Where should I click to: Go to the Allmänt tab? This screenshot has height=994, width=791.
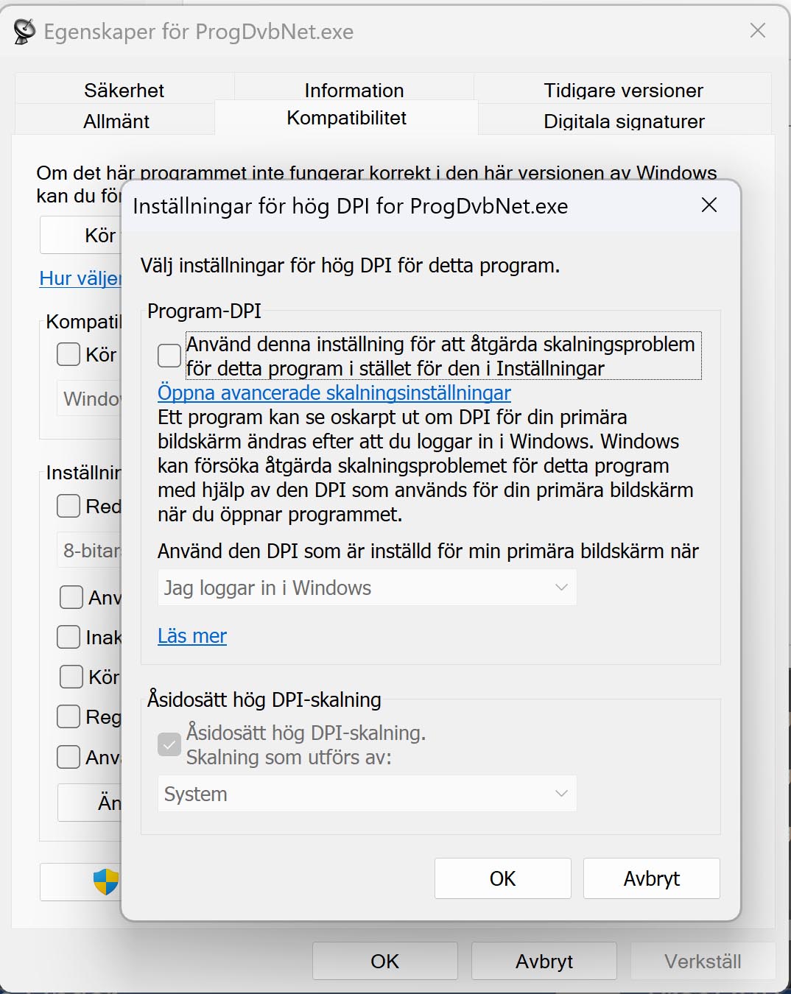pos(116,121)
